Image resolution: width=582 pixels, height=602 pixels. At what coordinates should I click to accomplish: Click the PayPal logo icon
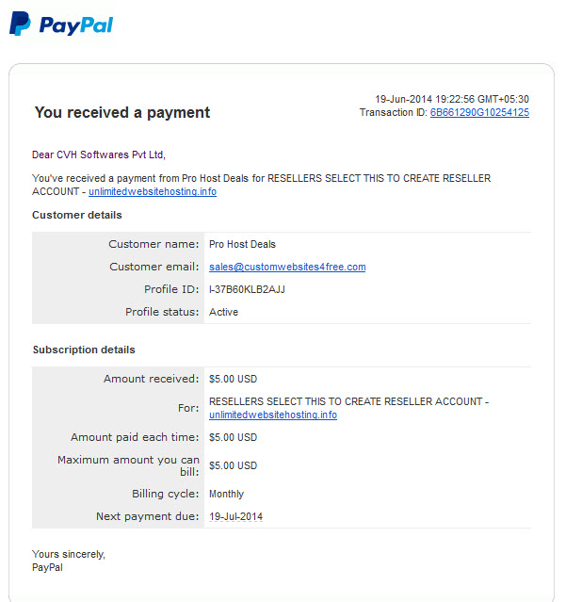tap(20, 24)
